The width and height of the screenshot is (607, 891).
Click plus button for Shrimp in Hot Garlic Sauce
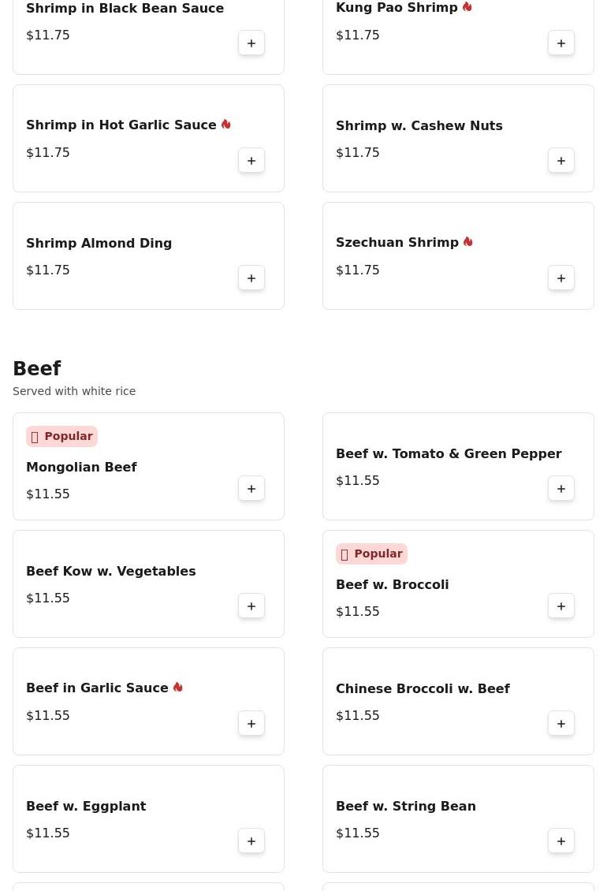click(251, 161)
